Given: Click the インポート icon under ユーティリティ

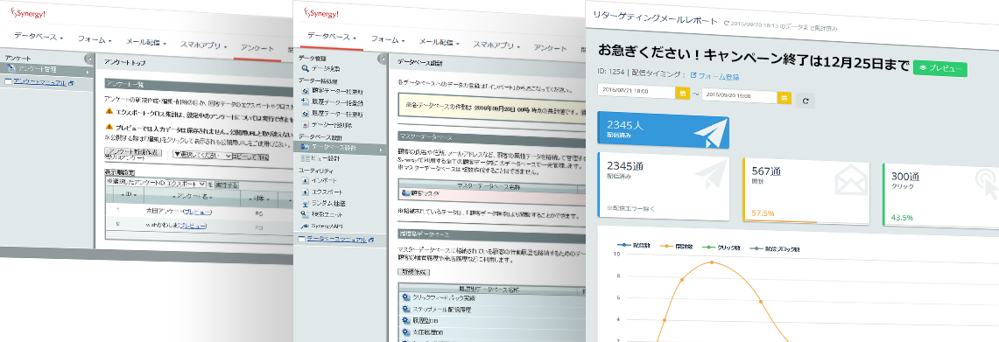Looking at the screenshot, I should pos(306,181).
